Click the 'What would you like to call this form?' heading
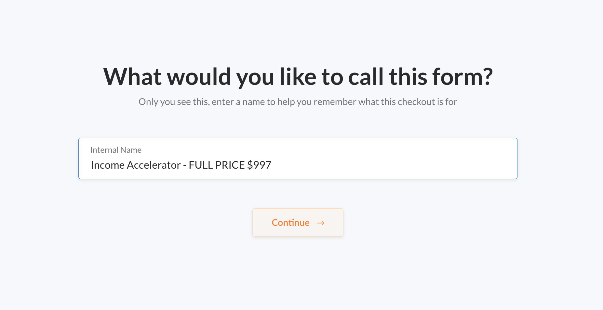This screenshot has width=603, height=310. 298,77
